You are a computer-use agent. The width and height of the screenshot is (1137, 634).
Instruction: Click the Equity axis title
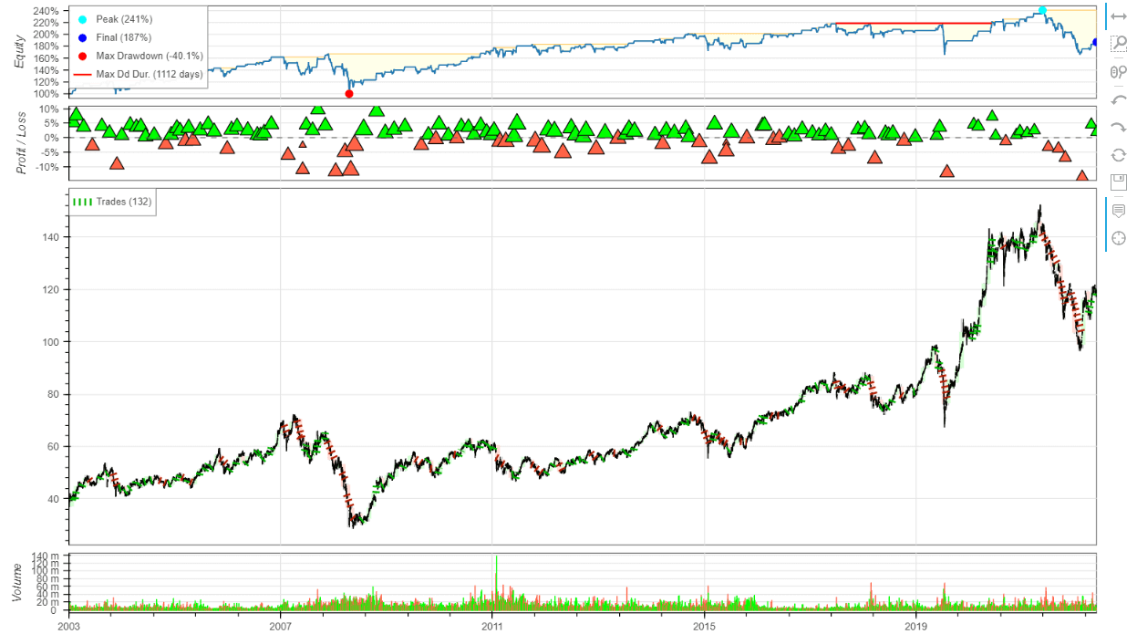tap(20, 50)
